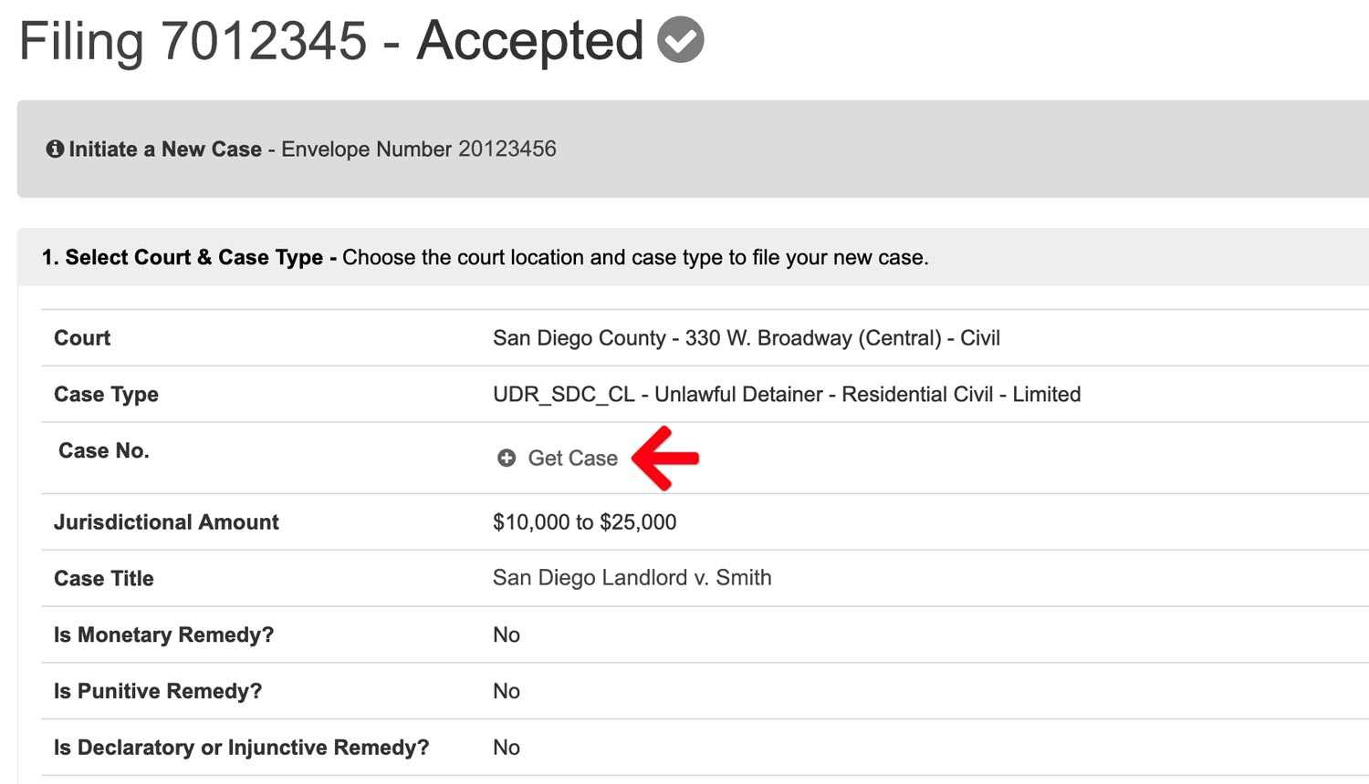The height and width of the screenshot is (784, 1369).
Task: Select the Envelope Number 20123456 text
Action: pos(419,149)
